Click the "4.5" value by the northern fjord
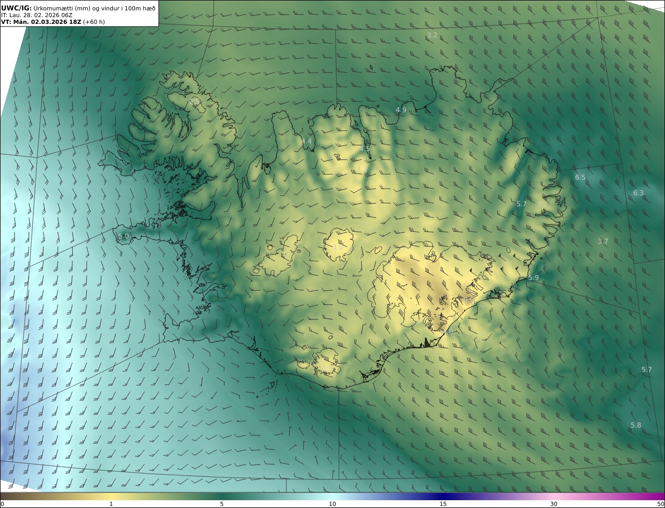 point(365,149)
